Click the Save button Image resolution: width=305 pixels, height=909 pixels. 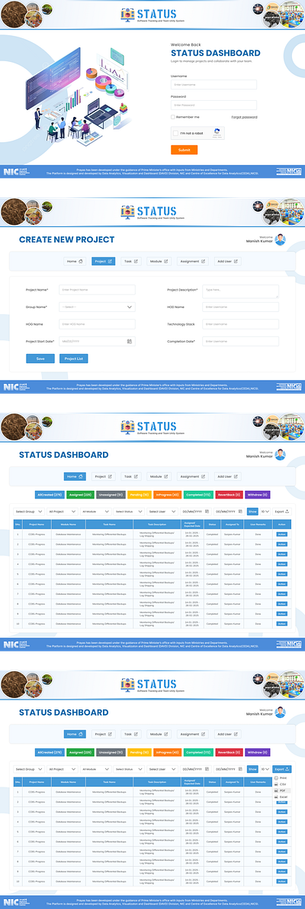40,359
